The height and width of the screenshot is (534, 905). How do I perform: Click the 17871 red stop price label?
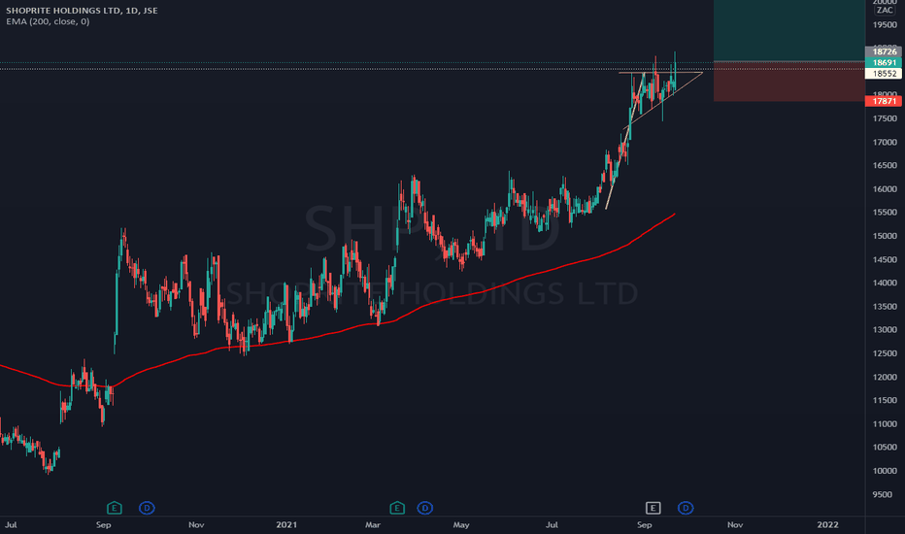point(884,101)
